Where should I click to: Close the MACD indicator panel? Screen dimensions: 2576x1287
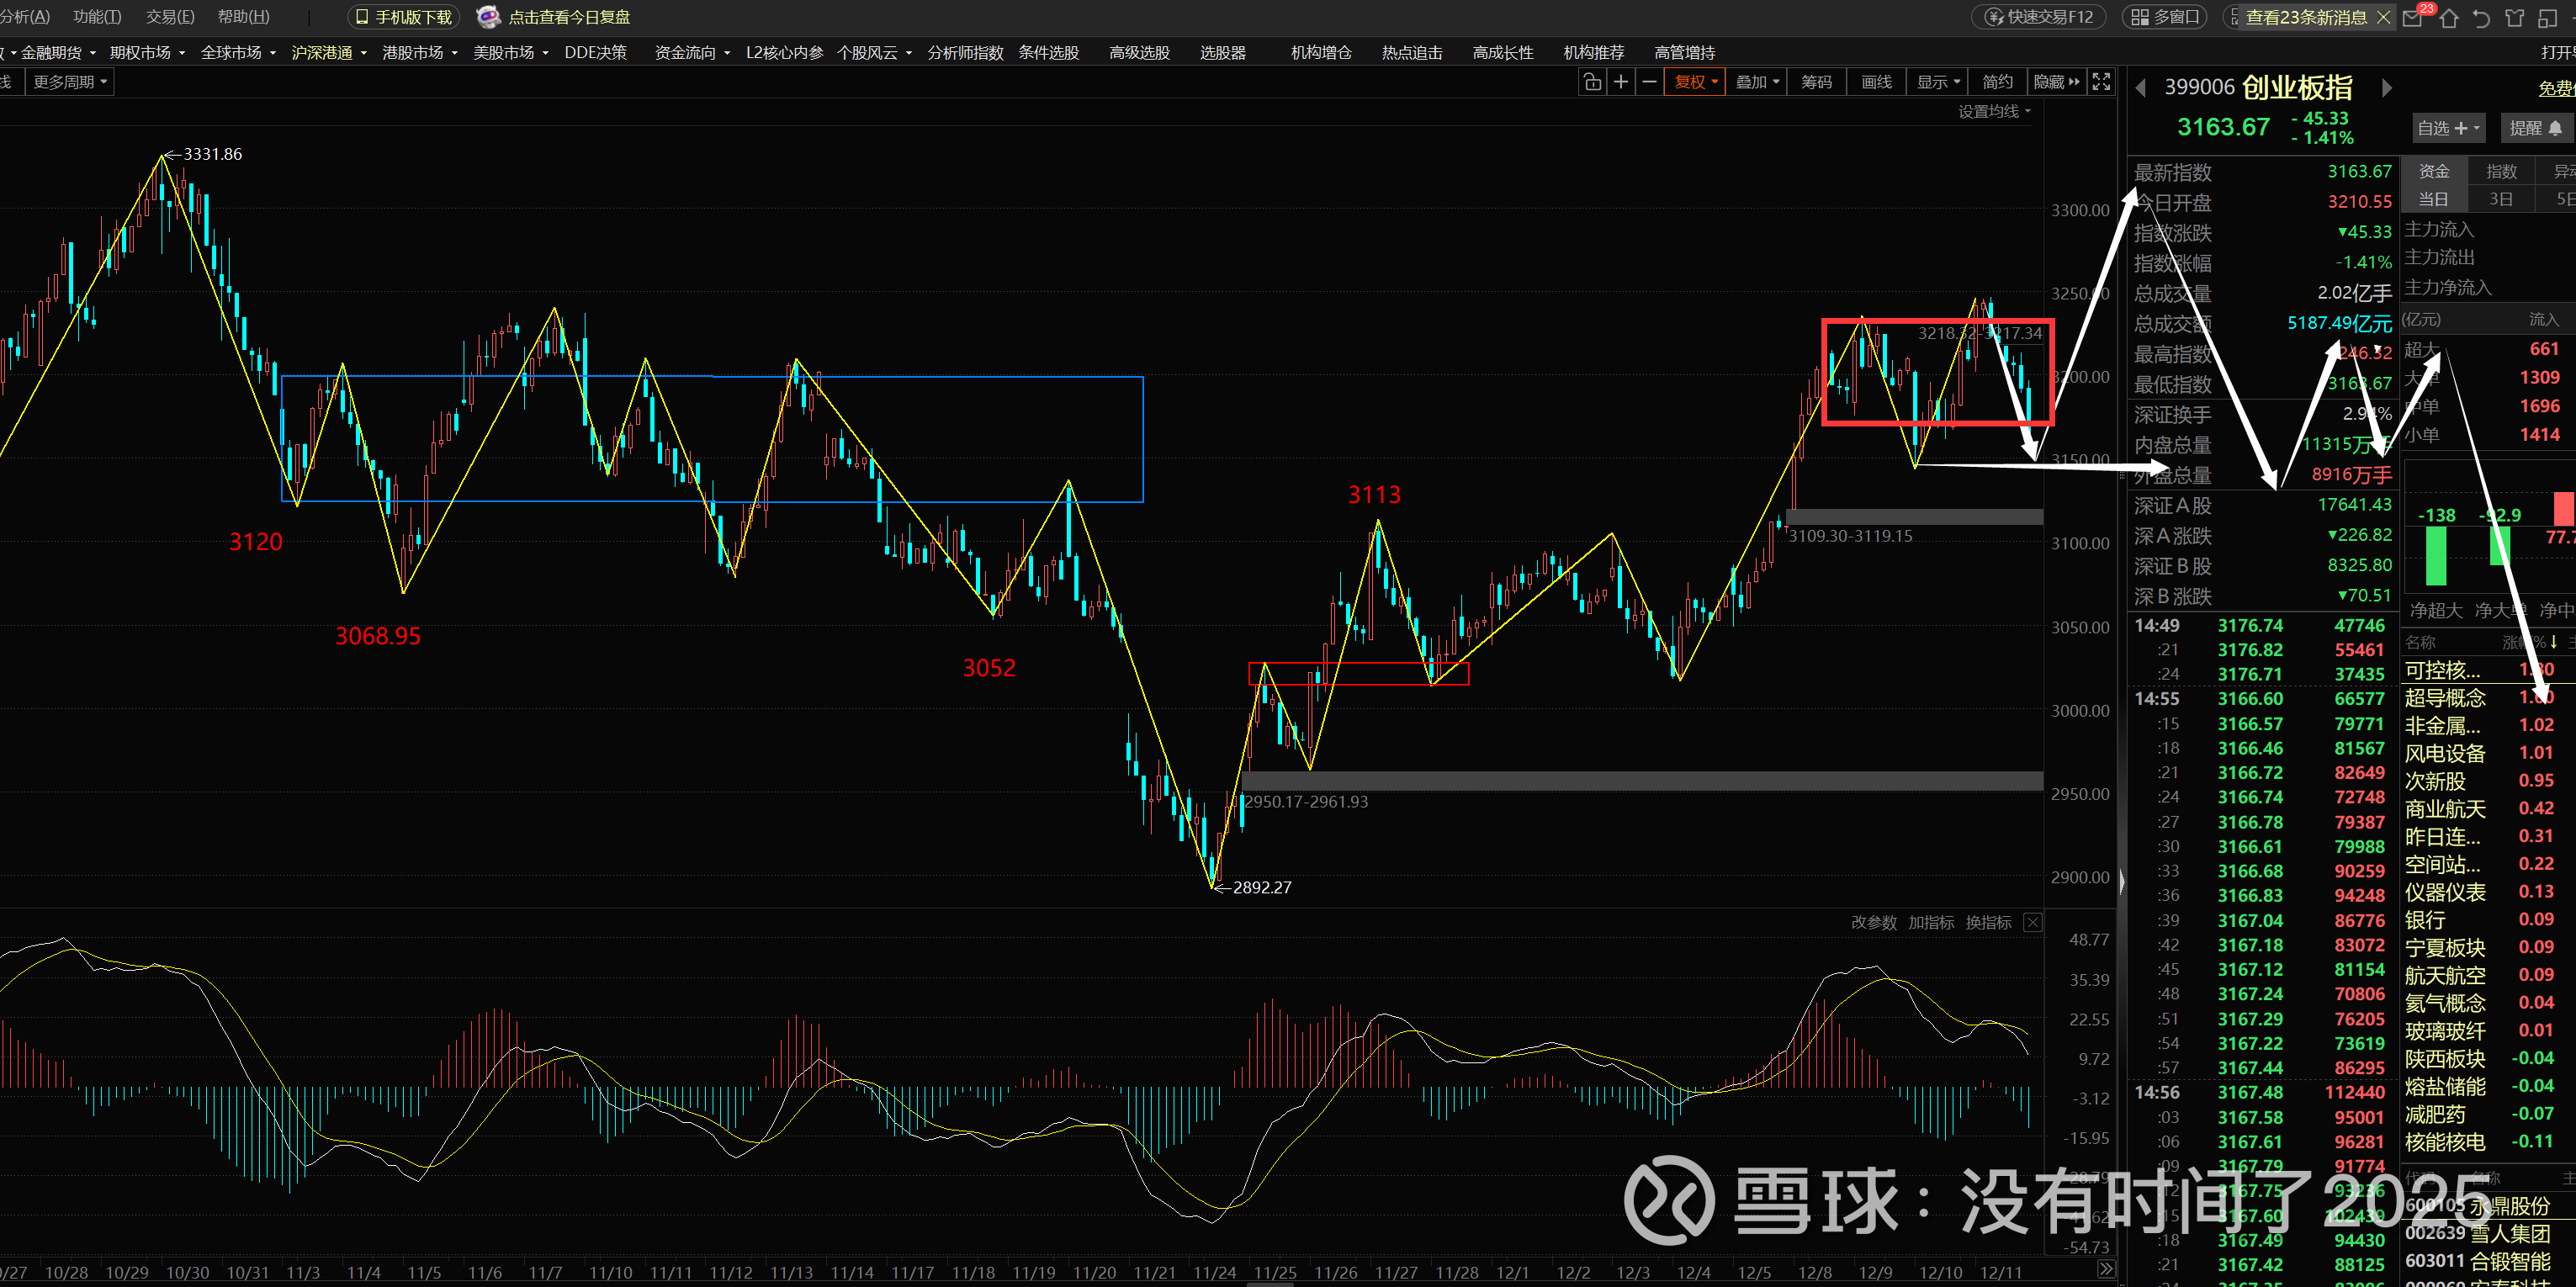pyautogui.click(x=2033, y=922)
